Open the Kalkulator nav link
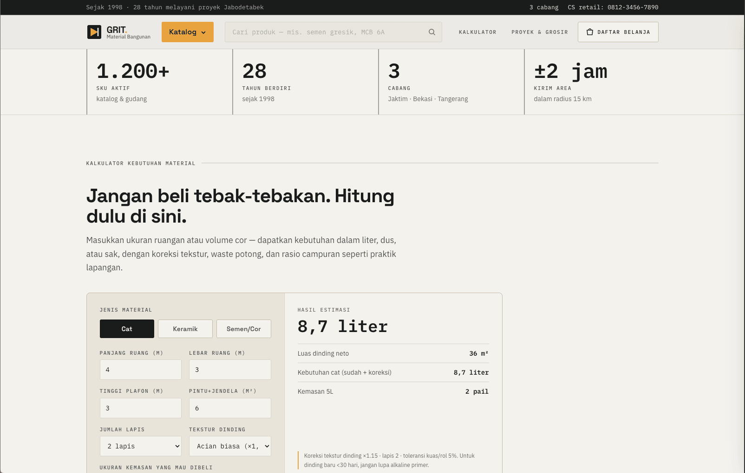The width and height of the screenshot is (745, 473). 477,32
